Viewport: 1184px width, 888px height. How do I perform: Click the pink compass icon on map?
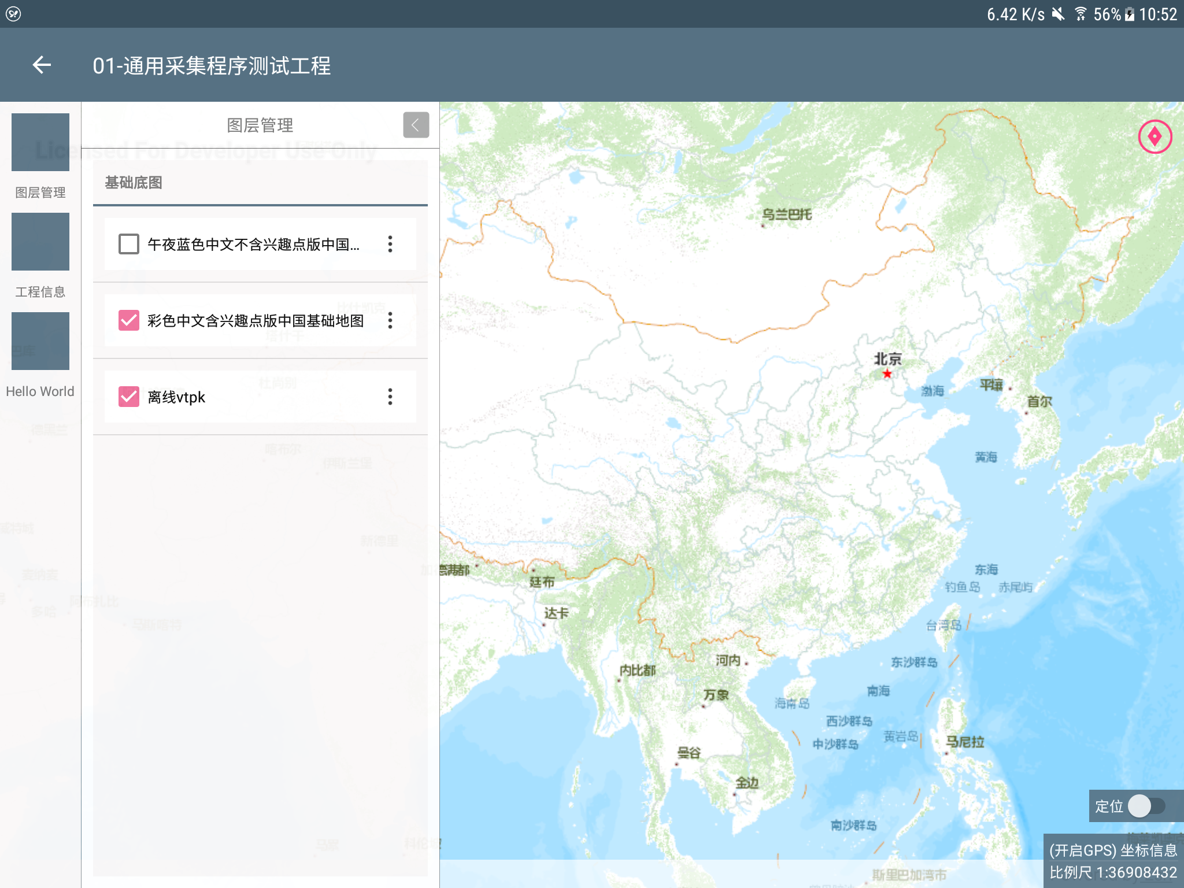[1155, 137]
